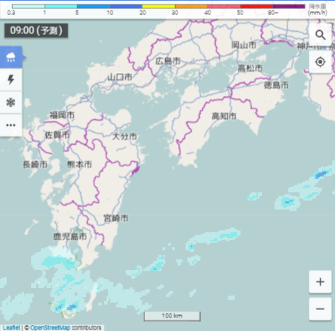Open the three-dots more options menu
Viewport: 335px width, 331px height.
coord(11,125)
